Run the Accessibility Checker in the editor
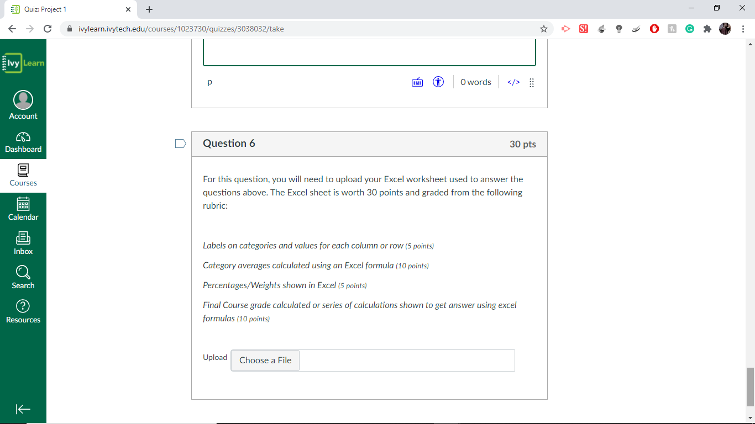This screenshot has height=424, width=755. click(438, 82)
